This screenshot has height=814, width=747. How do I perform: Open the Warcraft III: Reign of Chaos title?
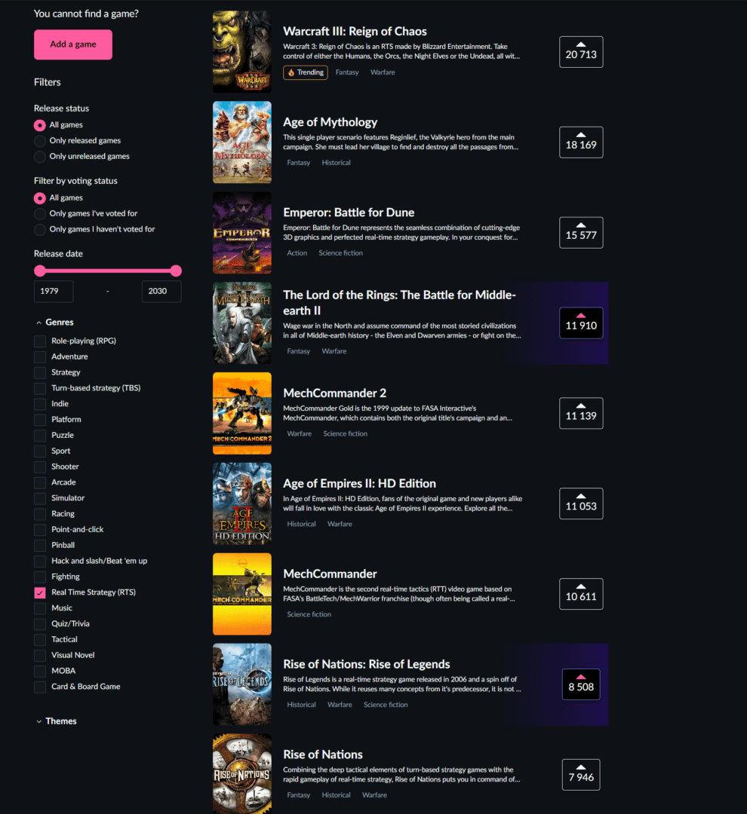pyautogui.click(x=355, y=31)
